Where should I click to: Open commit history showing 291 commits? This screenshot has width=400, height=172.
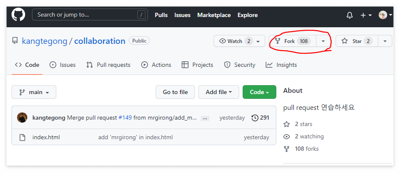pyautogui.click(x=260, y=118)
